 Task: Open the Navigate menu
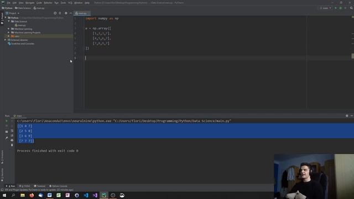click(x=30, y=3)
